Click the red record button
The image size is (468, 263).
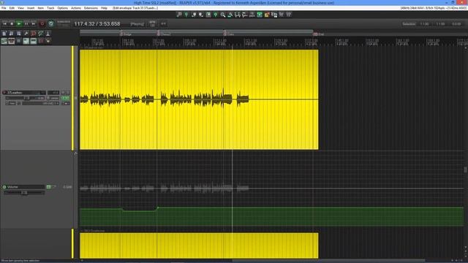point(42,23)
